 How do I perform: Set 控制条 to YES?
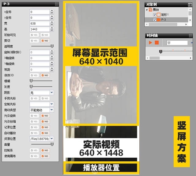34,150
